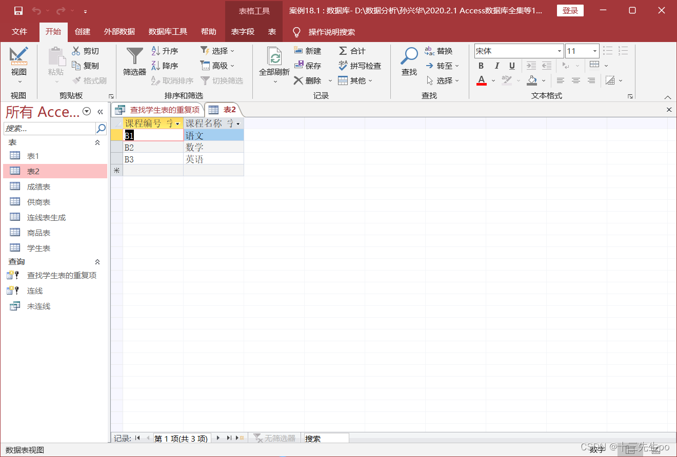Screen dimensions: 677x457
Task: Sort ascending with 升序
Action: [x=165, y=51]
